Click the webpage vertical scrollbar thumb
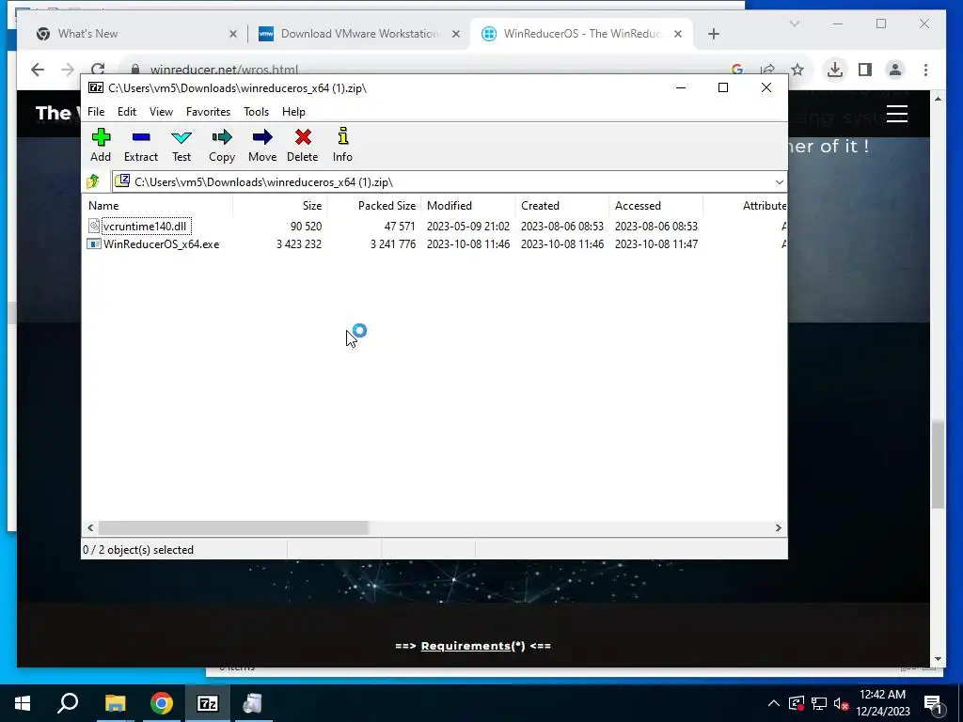 tap(938, 464)
